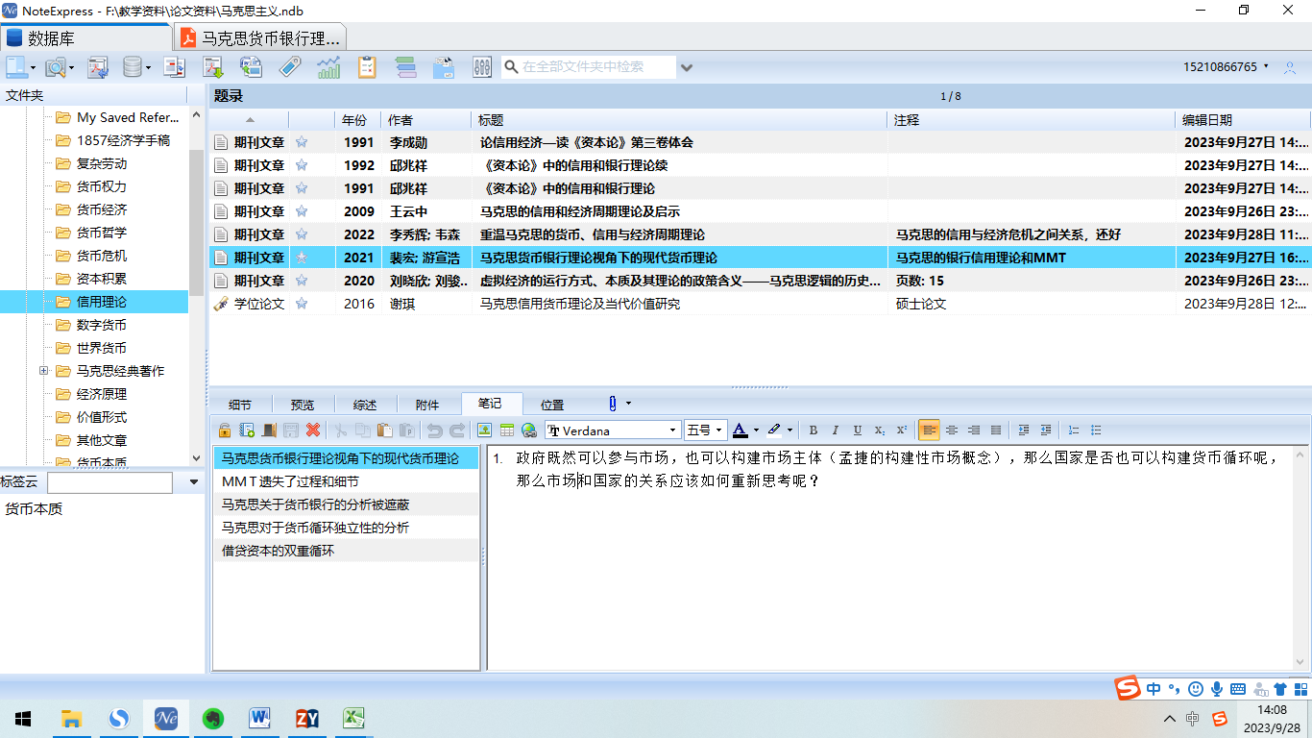Insert image via the picture icon
This screenshot has width=1312, height=738.
484,430
